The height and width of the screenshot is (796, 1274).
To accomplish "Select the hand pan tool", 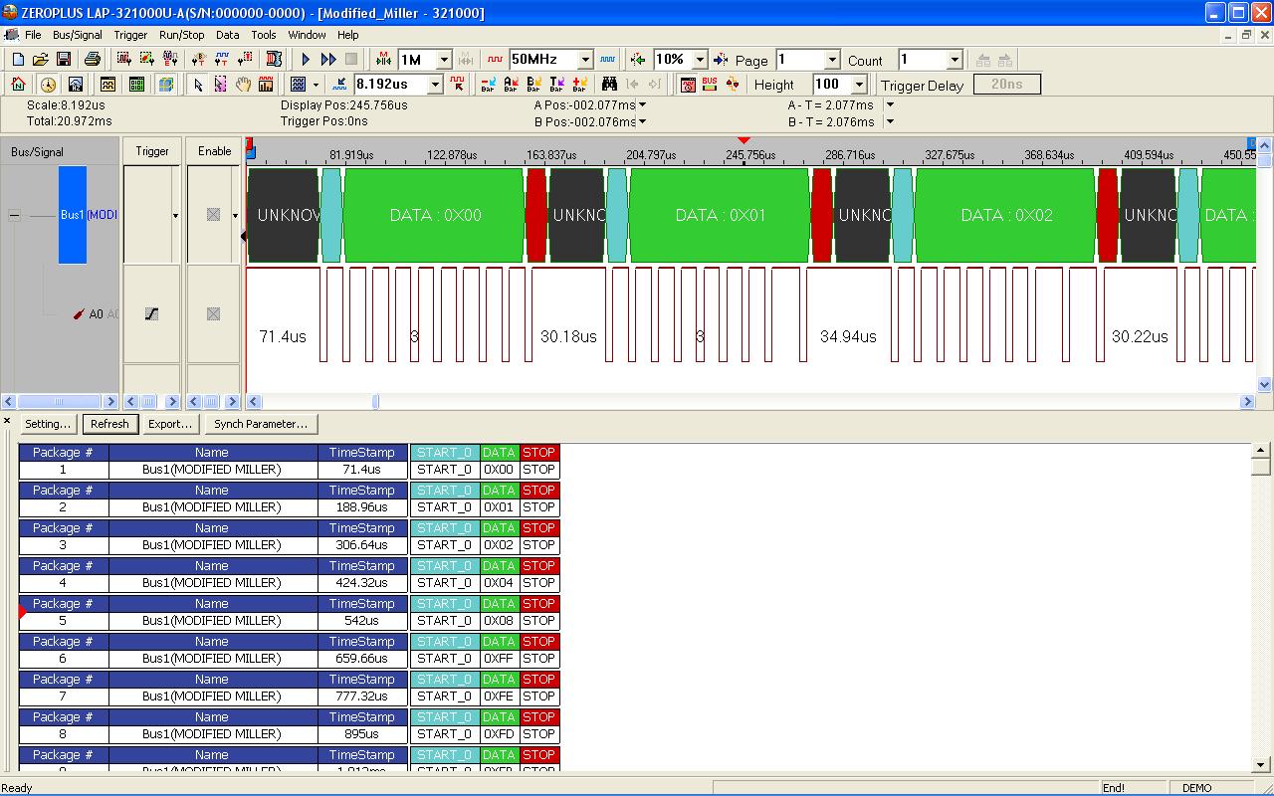I will click(243, 85).
